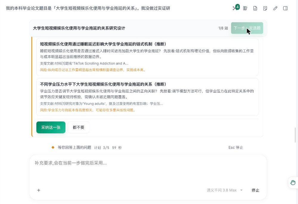Click the 计划 3/5 progress text
This screenshot has width=298, height=204.
(102, 148)
